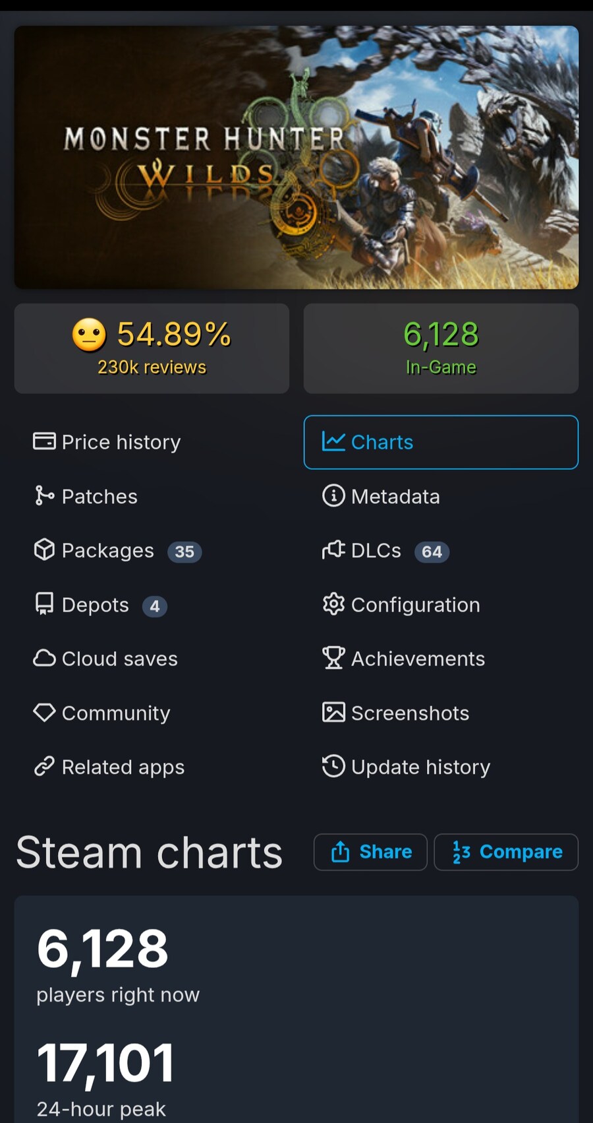Open the Price history icon
The width and height of the screenshot is (593, 1123).
coord(44,441)
